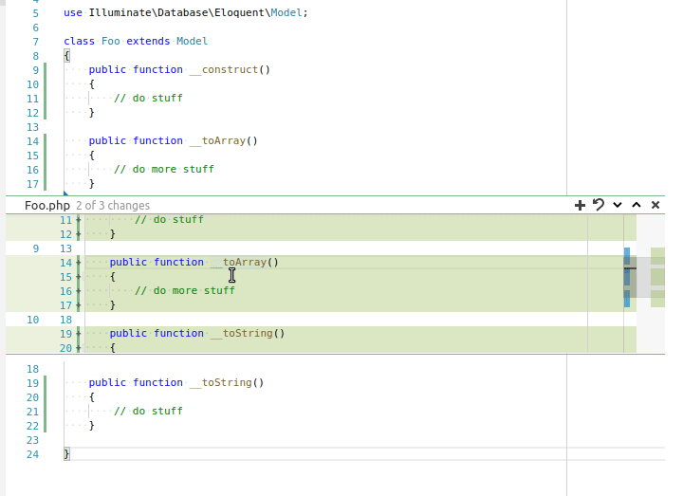Viewport: 683px width, 496px height.
Task: Click '__construct()' on editor line 9
Action: 230,69
